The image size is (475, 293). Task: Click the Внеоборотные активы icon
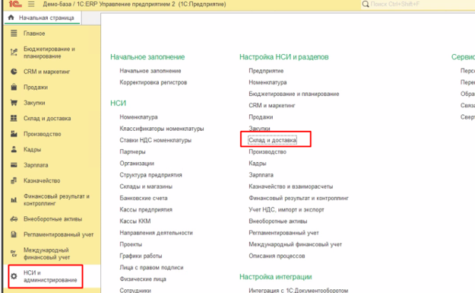14,218
